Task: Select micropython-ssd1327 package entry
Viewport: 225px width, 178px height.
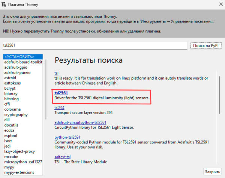Action: 22,162
